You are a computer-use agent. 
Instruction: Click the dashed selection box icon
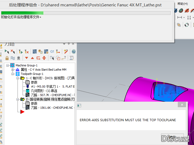click(x=179, y=25)
